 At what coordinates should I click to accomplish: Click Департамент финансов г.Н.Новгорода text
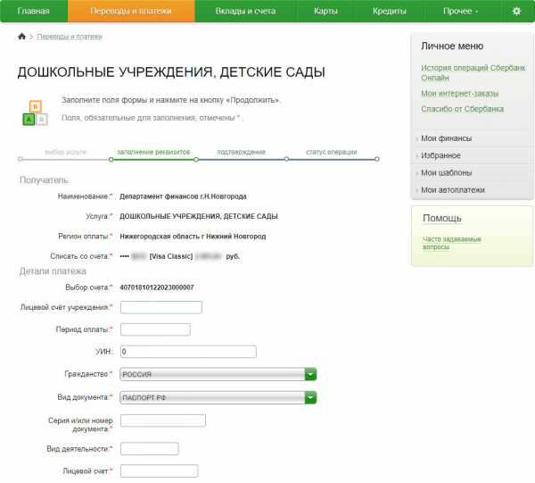click(x=183, y=196)
